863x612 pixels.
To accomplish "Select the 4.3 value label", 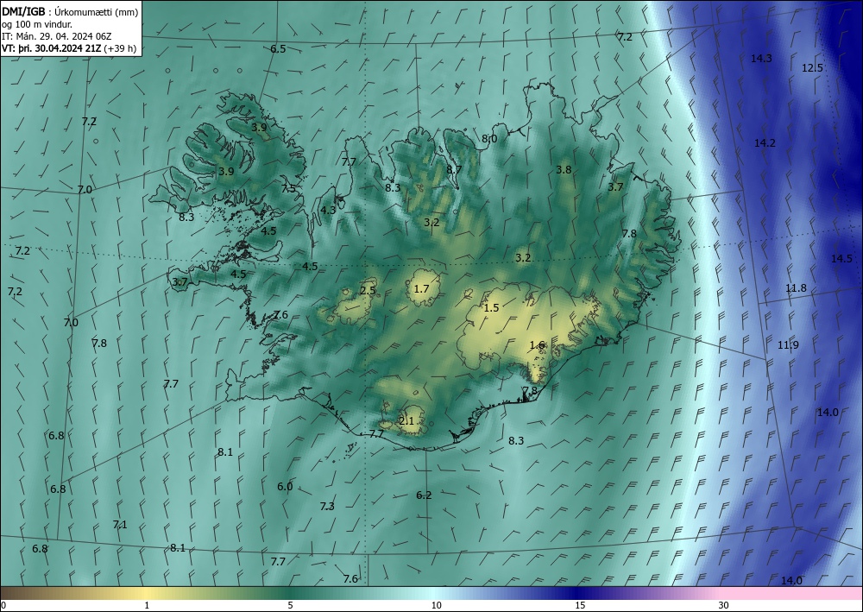I will (x=328, y=211).
